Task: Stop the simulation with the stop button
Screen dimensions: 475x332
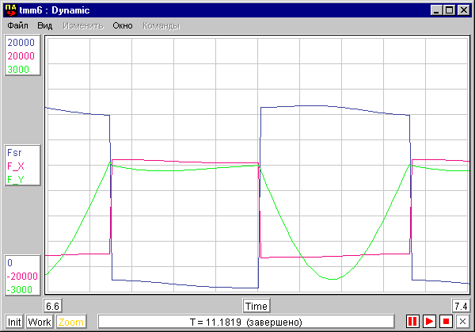Action: tap(446, 321)
